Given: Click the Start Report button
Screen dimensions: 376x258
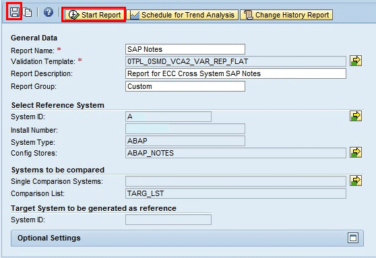Looking at the screenshot, I should (x=94, y=15).
